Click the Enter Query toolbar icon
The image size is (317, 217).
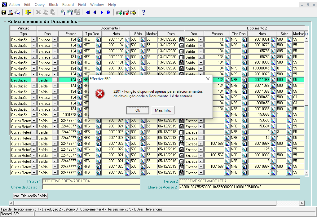coord(63,12)
